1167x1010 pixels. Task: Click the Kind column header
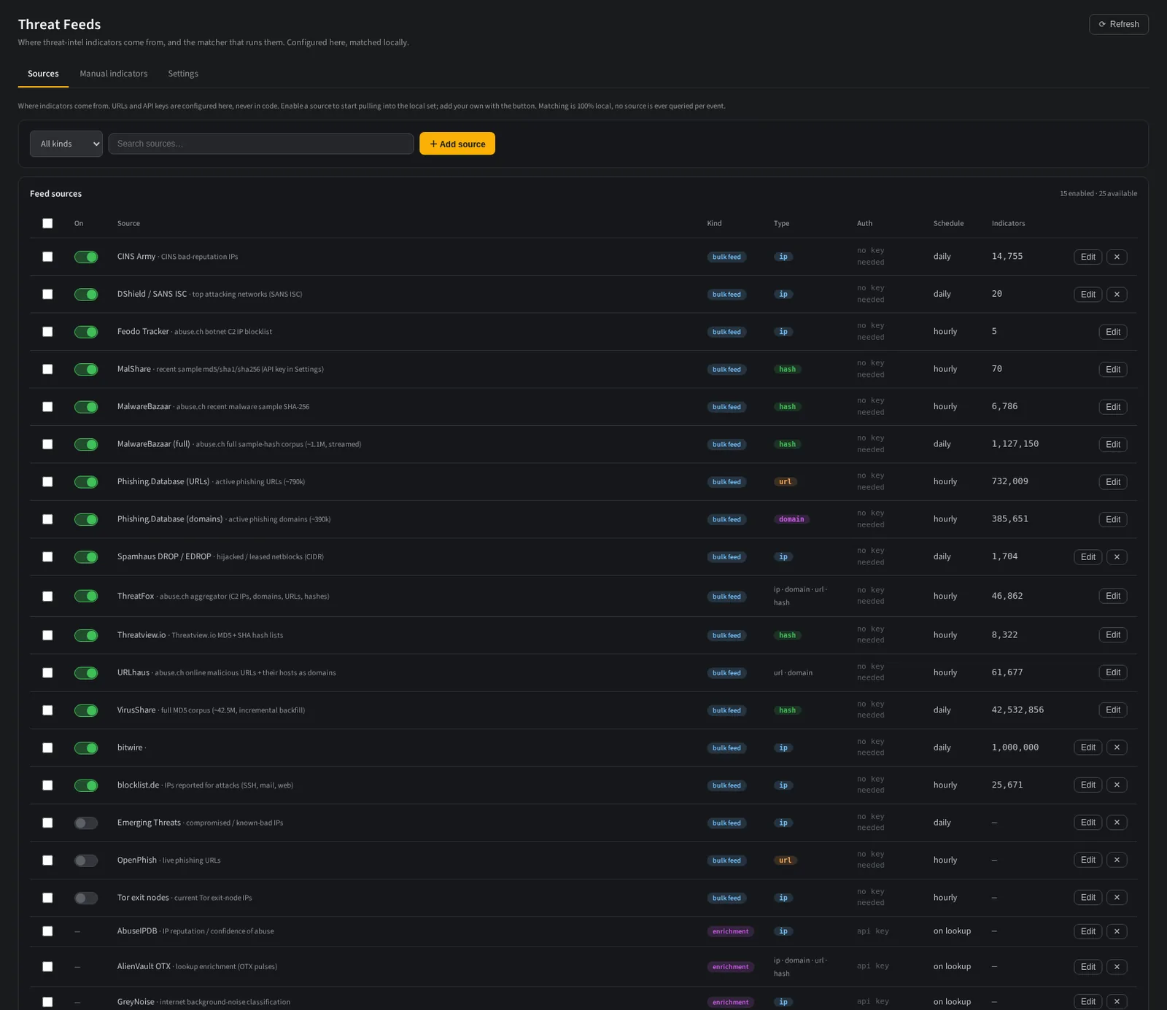tap(714, 223)
